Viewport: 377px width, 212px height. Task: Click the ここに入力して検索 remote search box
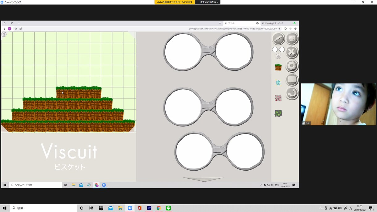(35, 185)
